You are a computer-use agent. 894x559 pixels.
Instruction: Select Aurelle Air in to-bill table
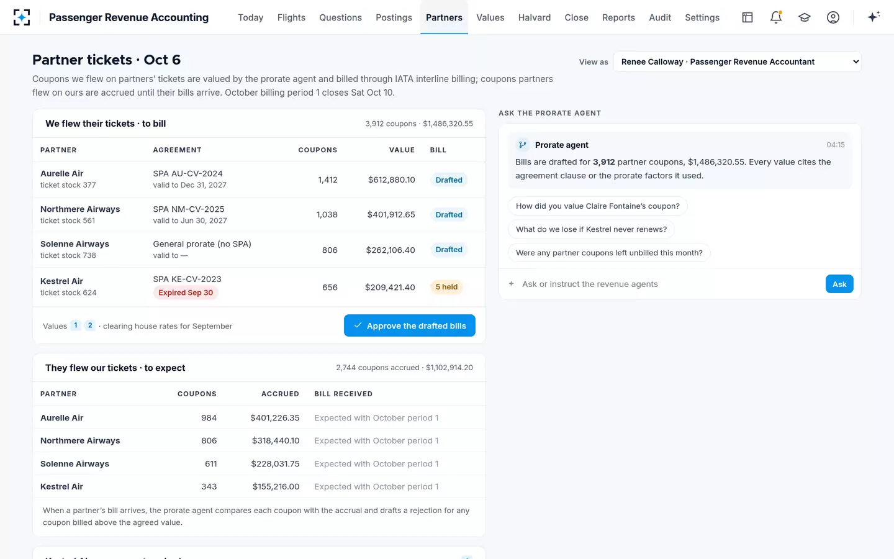pos(61,174)
